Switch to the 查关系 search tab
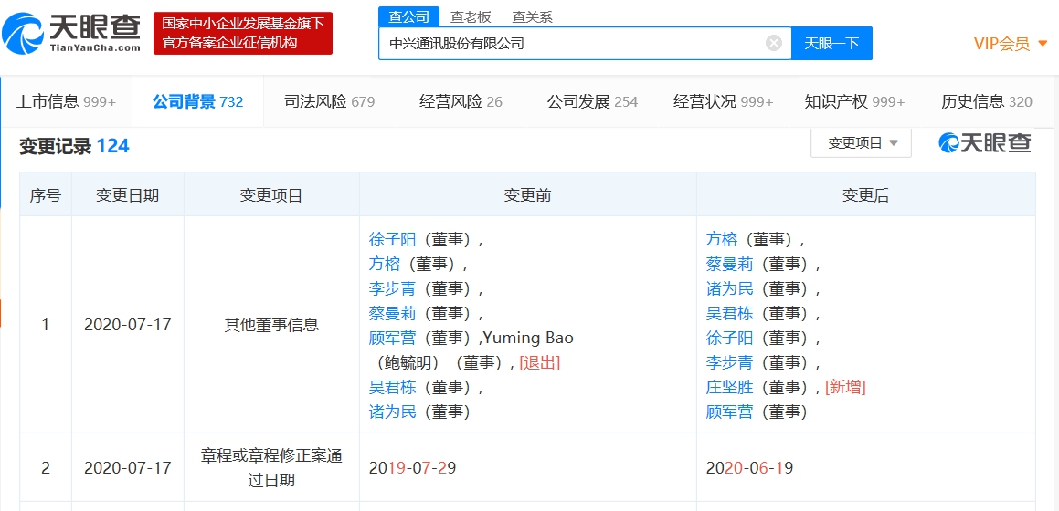1059x511 pixels. (532, 16)
